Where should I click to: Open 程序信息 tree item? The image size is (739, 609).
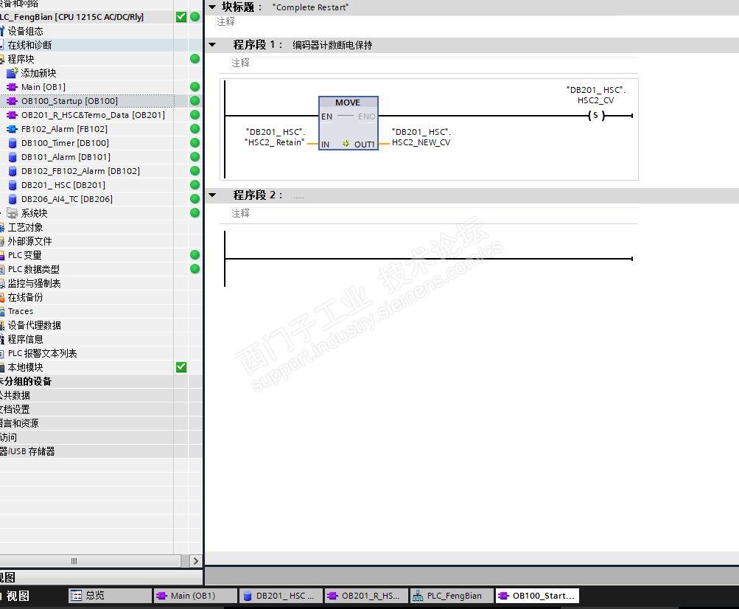[26, 339]
